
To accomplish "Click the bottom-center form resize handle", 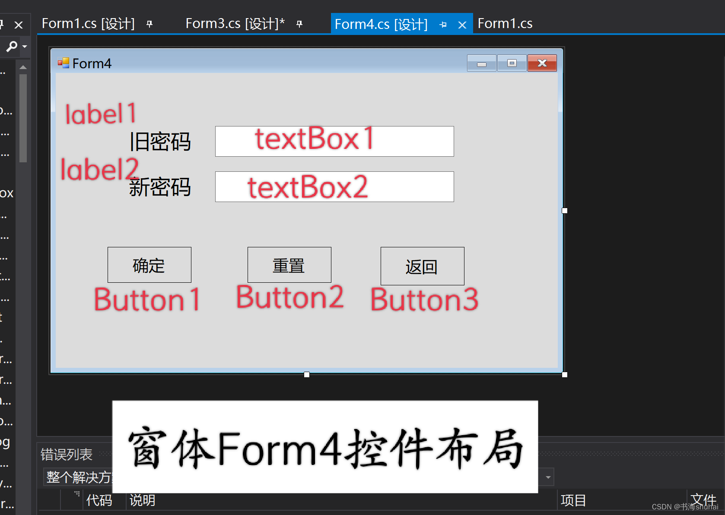I will click(307, 375).
